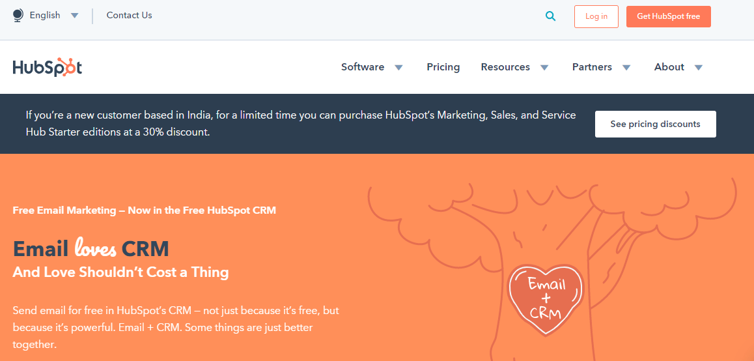
Task: Click the Send email for free paragraph
Action: (x=176, y=328)
